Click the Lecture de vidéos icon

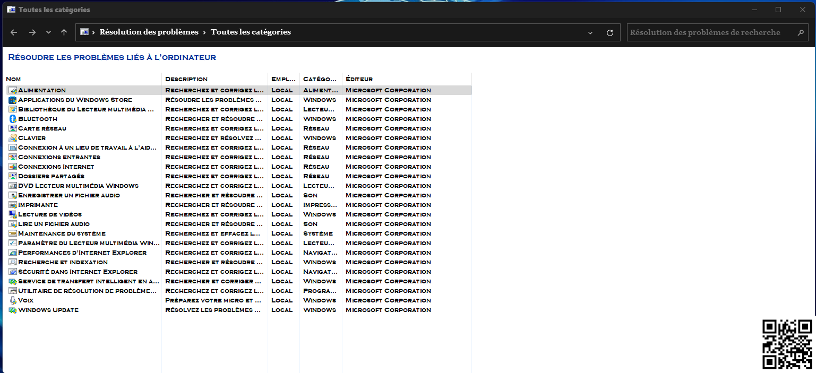[13, 214]
